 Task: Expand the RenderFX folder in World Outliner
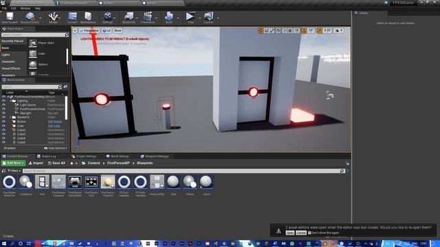point(11,117)
